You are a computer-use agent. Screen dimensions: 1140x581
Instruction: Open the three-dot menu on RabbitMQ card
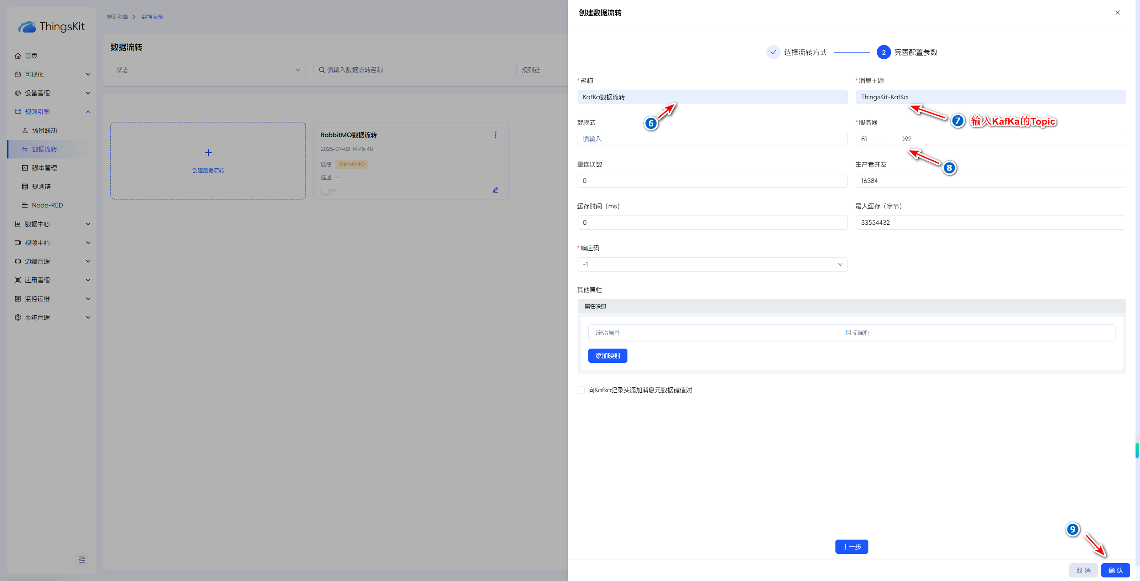(x=495, y=135)
